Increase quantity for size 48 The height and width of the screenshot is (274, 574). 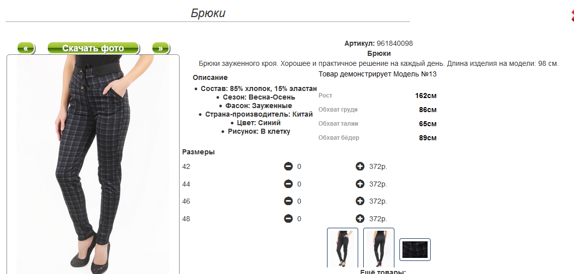[360, 219]
